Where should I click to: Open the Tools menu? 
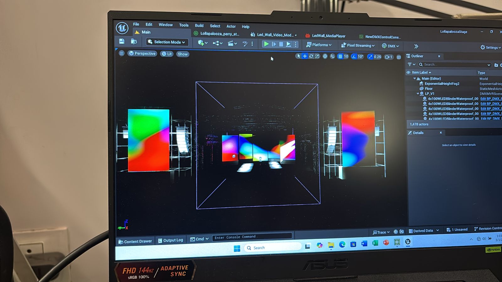click(x=184, y=25)
